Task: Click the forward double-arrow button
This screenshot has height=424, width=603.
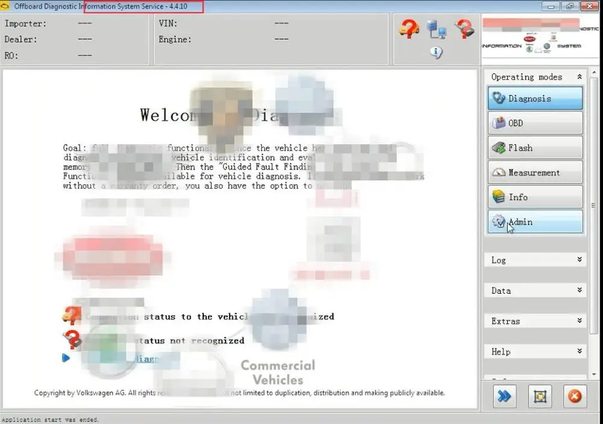Action: click(x=504, y=396)
